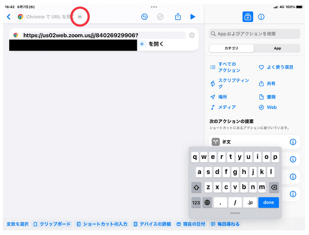Insert 毎回尋ねる variable
This screenshot has height=235, width=309.
tap(225, 224)
